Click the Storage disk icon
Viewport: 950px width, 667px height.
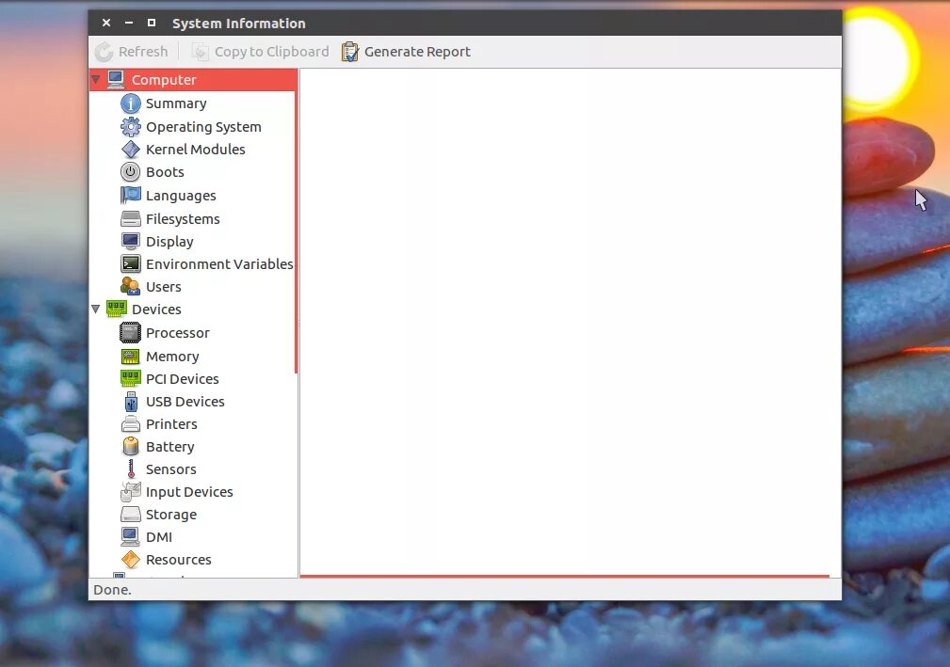click(x=130, y=515)
